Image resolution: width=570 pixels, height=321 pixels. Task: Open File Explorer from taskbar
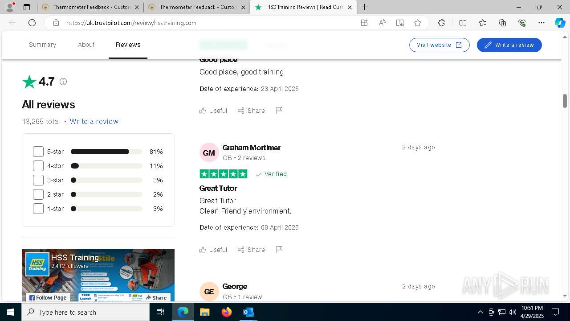(204, 312)
